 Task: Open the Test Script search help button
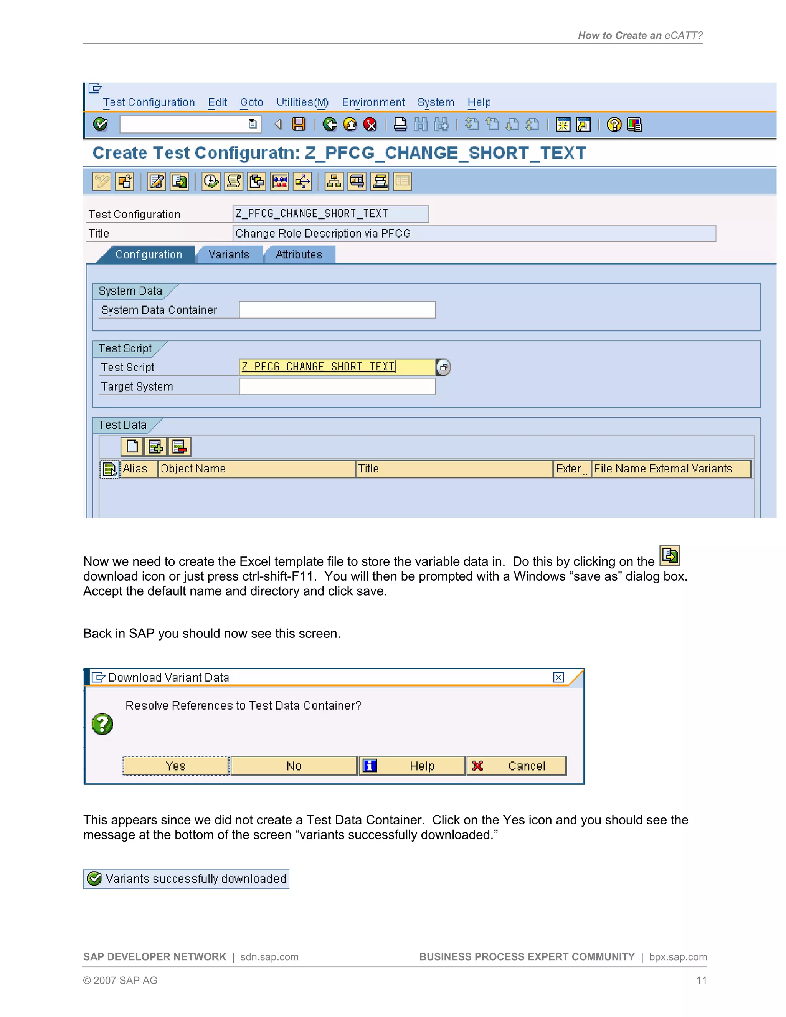click(443, 367)
